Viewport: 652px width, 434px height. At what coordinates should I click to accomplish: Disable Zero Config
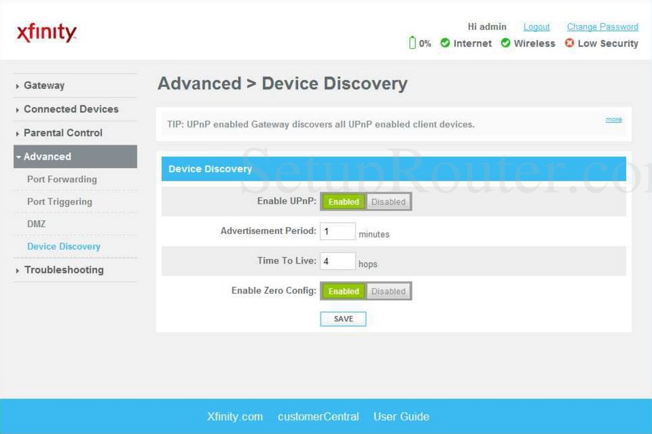[388, 291]
